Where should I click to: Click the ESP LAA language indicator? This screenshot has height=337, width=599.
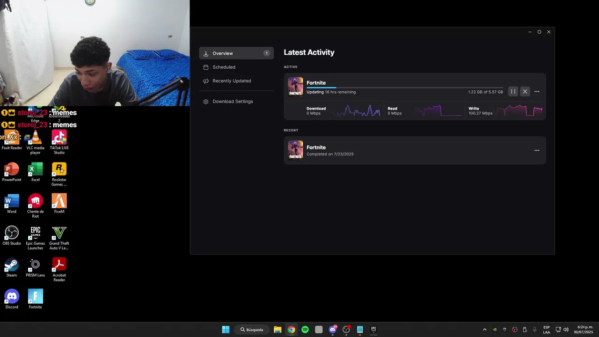547,330
